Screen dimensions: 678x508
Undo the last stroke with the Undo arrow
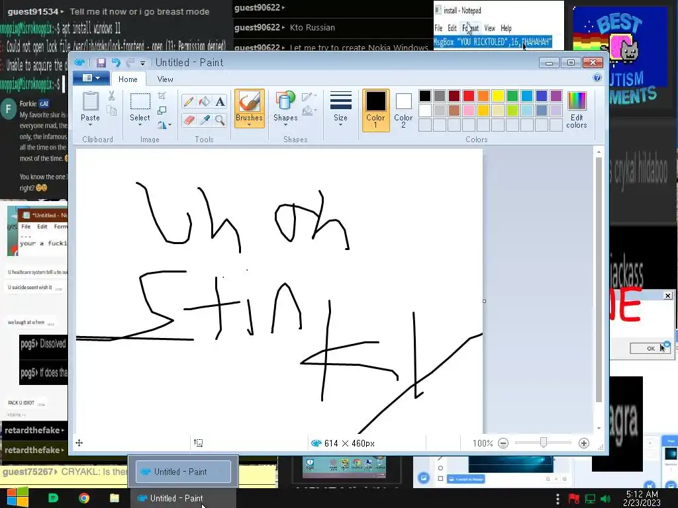pyautogui.click(x=115, y=63)
